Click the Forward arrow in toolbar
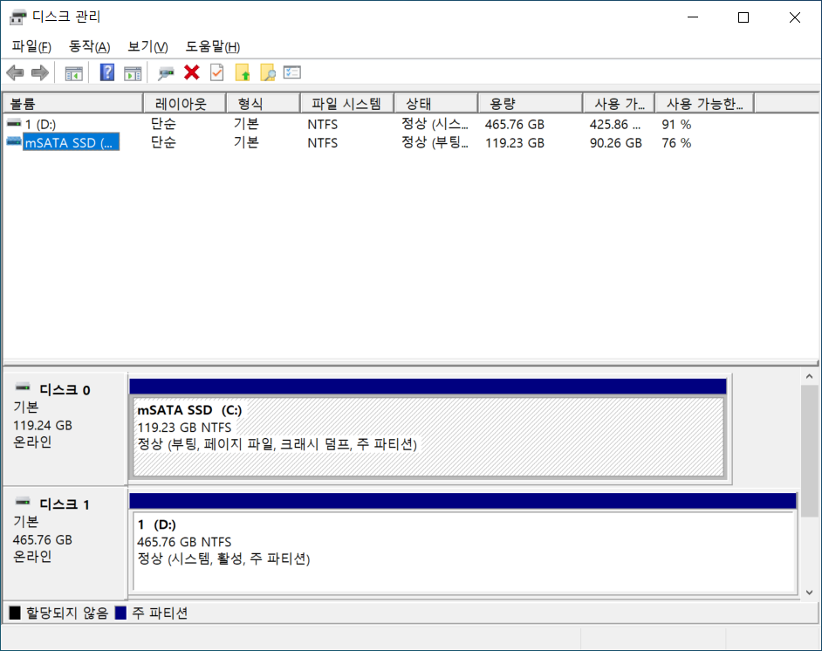 point(40,72)
